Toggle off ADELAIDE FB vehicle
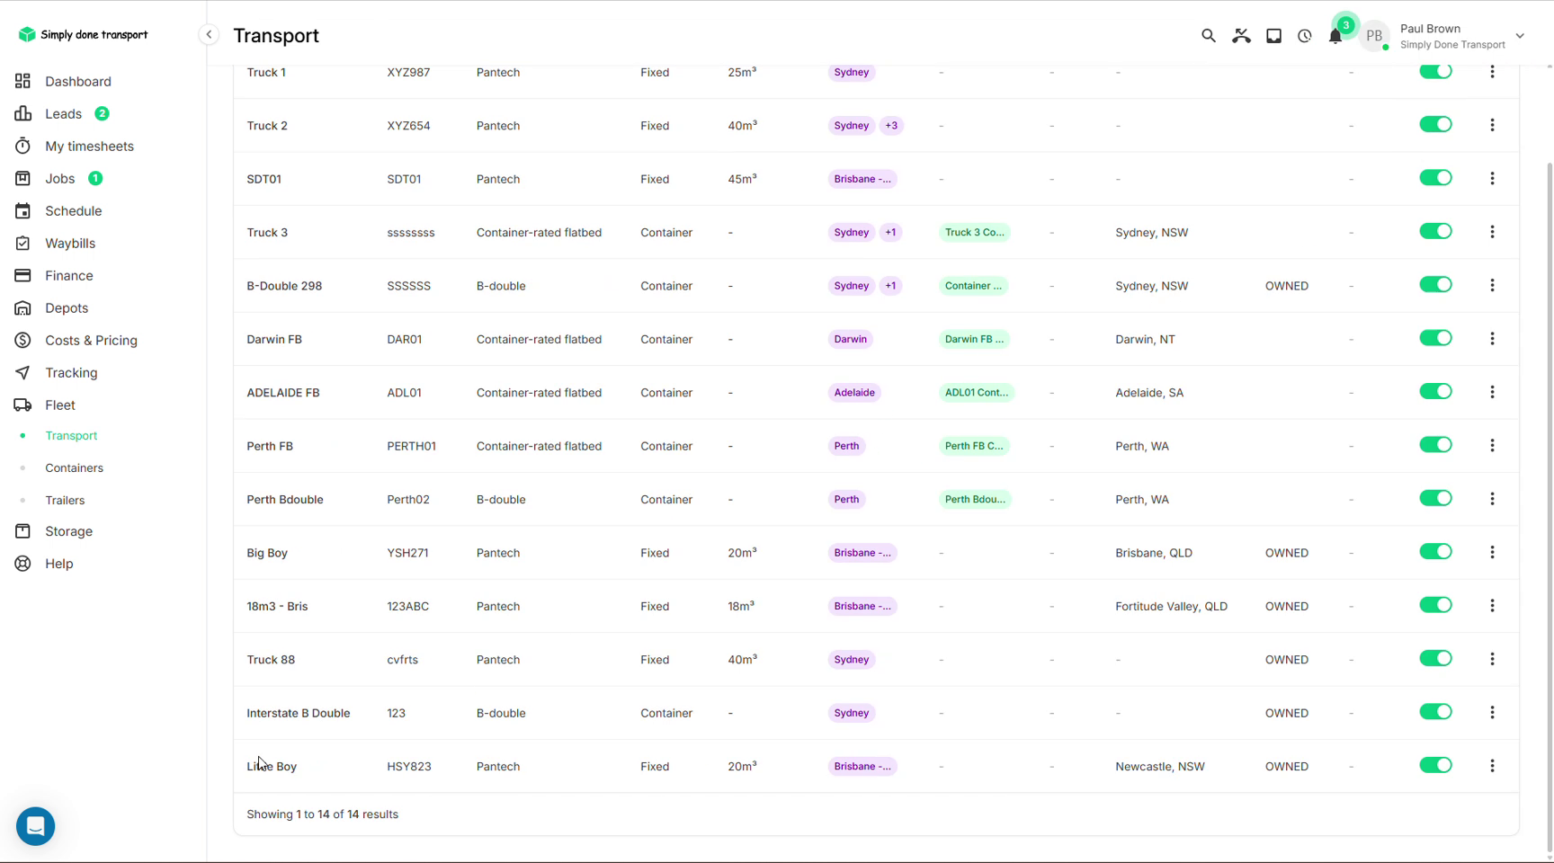This screenshot has height=863, width=1554. pos(1435,392)
